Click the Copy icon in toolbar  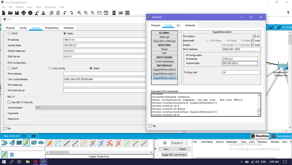tap(51, 13)
